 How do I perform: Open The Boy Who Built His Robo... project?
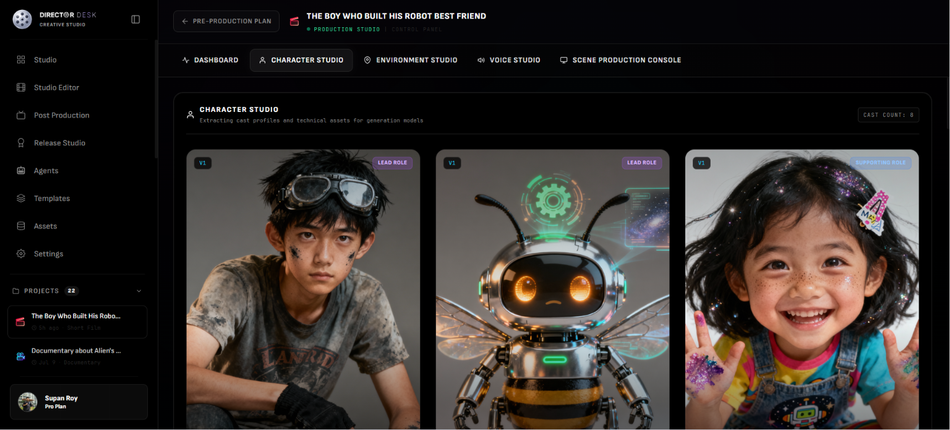point(77,322)
